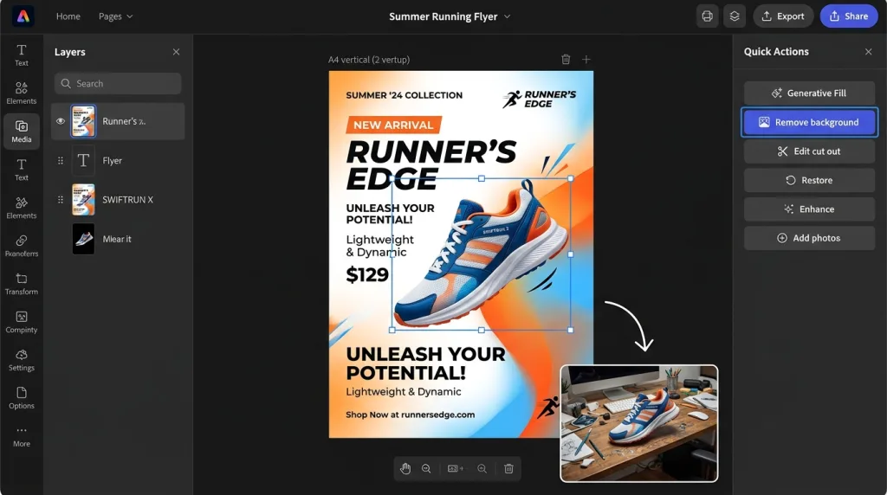Image resolution: width=887 pixels, height=495 pixels.
Task: Click Add photos quick action
Action: click(810, 238)
